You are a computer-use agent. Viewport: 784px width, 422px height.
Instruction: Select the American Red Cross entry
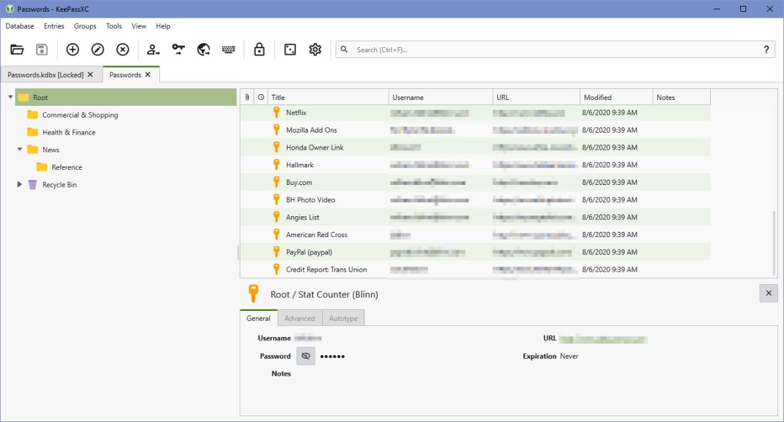(x=475, y=235)
